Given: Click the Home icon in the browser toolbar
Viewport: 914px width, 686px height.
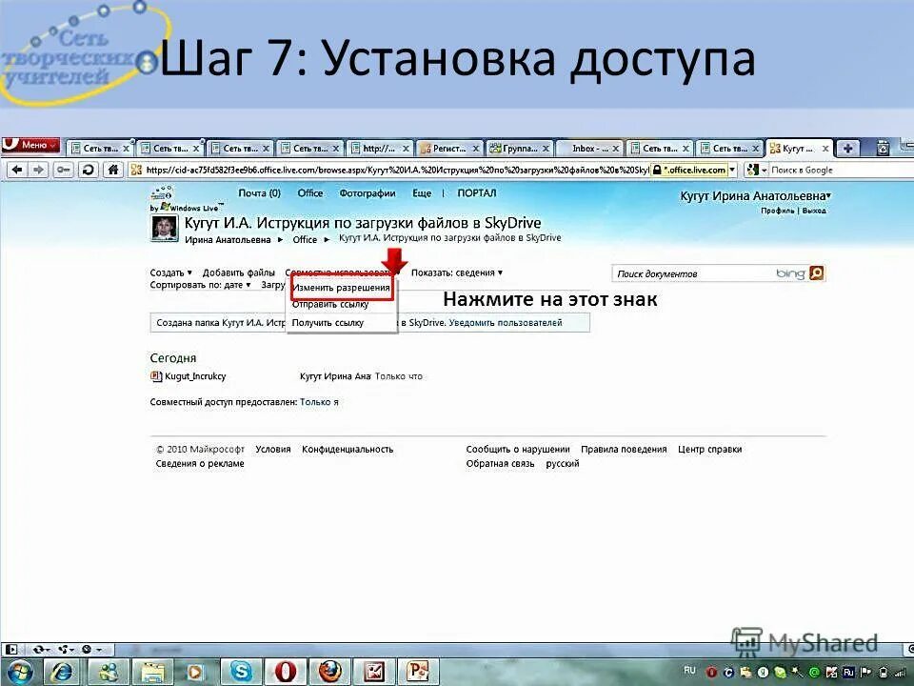Looking at the screenshot, I should tap(114, 169).
